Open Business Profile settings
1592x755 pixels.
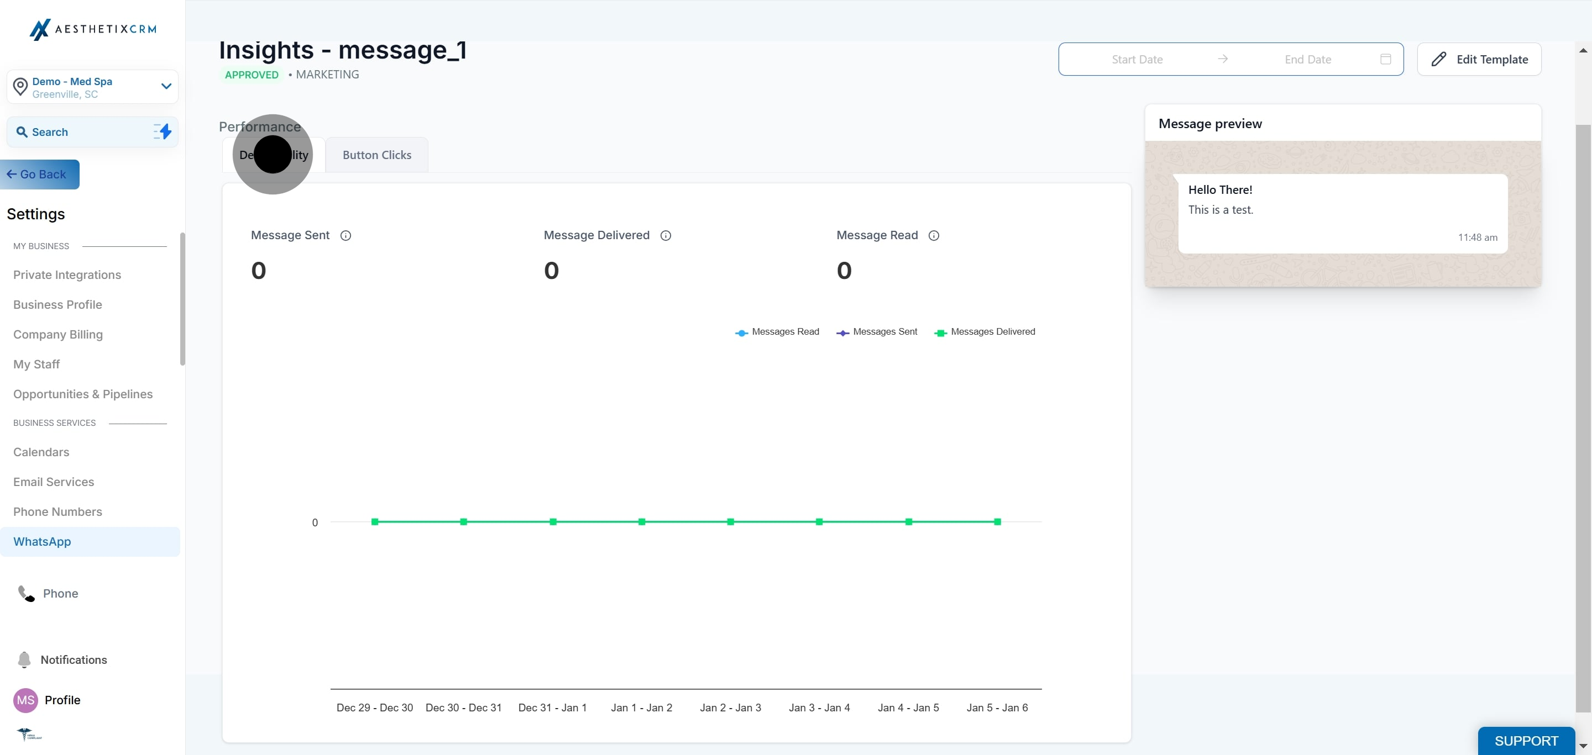(x=57, y=304)
